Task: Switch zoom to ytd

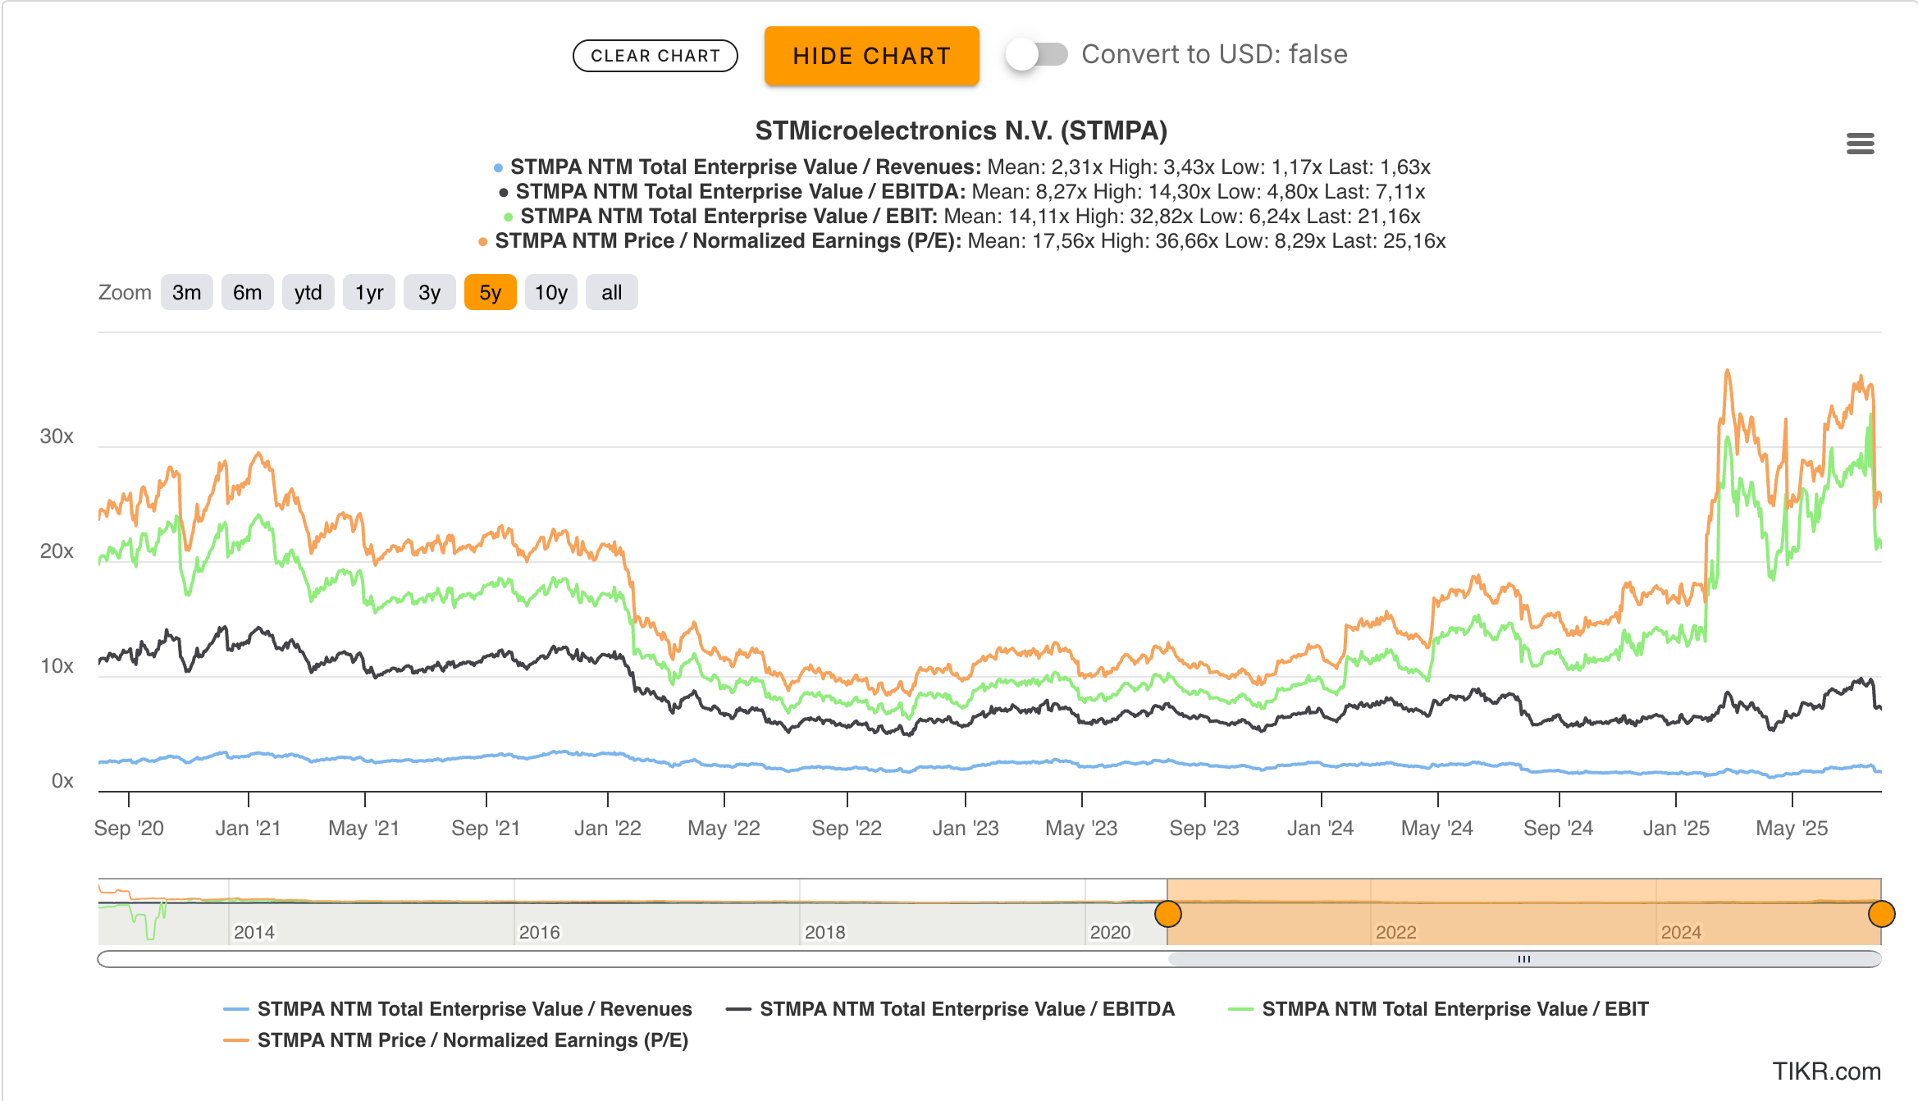Action: pyautogui.click(x=308, y=293)
